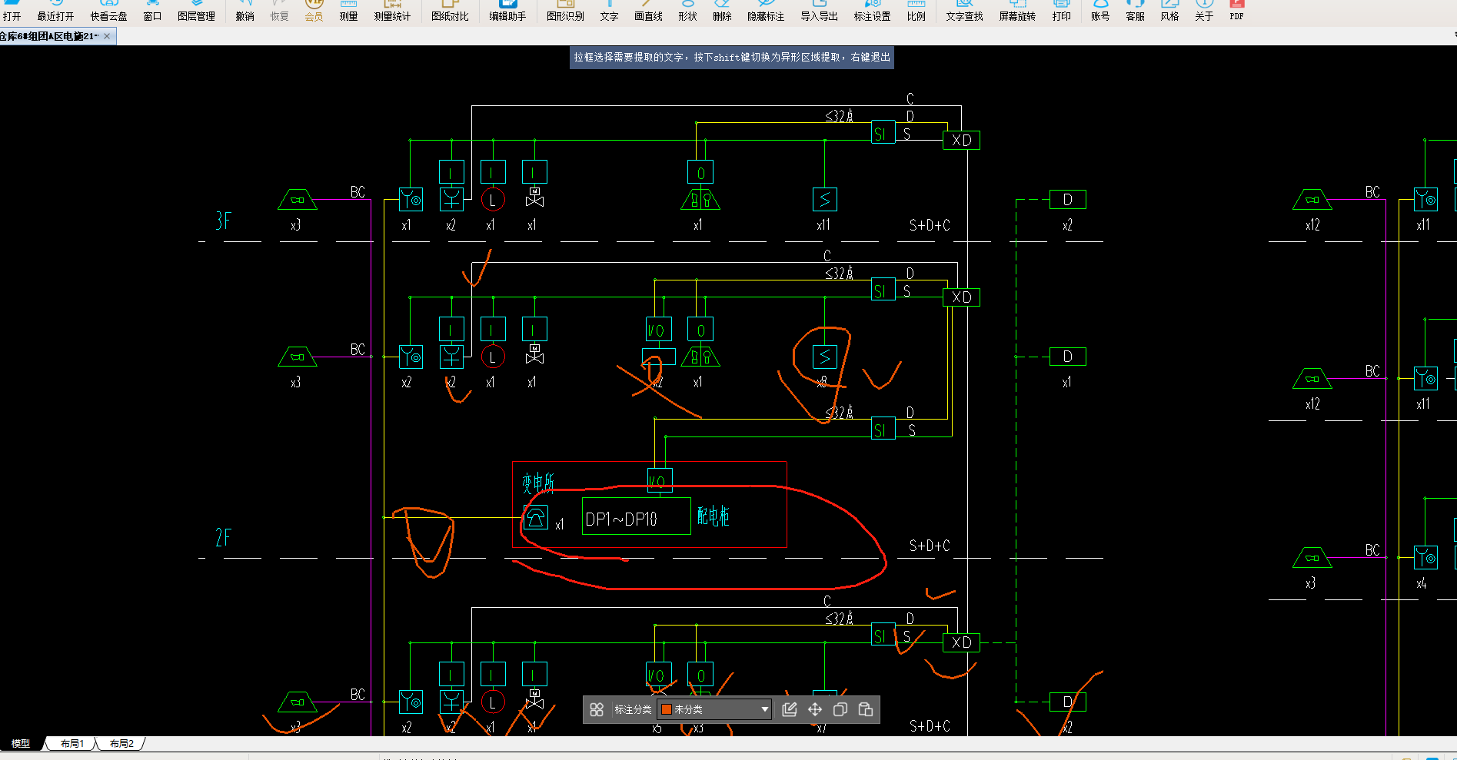Click the 比例 scale tool
The image size is (1457, 760).
(x=916, y=11)
